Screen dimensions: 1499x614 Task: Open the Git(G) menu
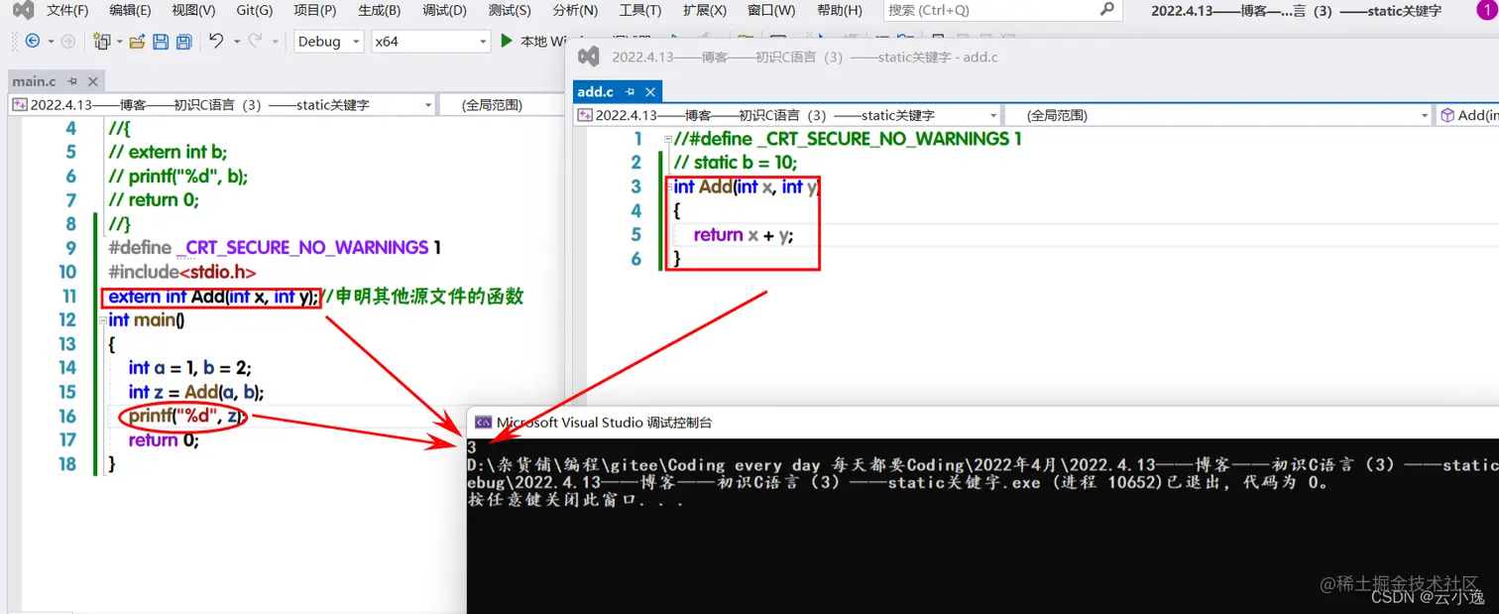[254, 10]
